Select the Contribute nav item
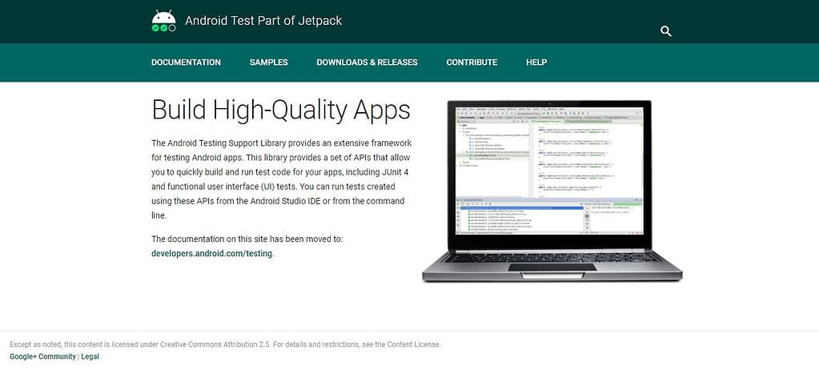The width and height of the screenshot is (819, 382). [472, 62]
